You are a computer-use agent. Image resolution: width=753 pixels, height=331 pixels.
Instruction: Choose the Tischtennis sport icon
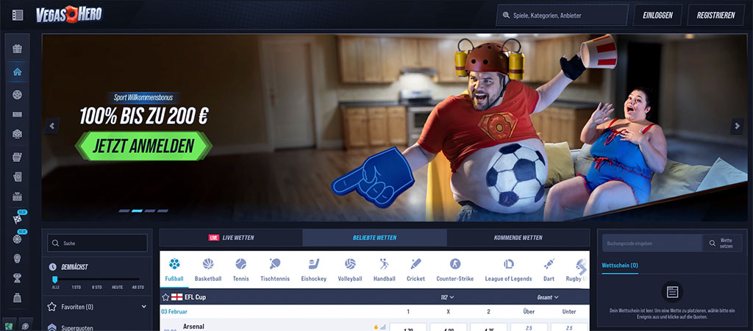point(274,269)
